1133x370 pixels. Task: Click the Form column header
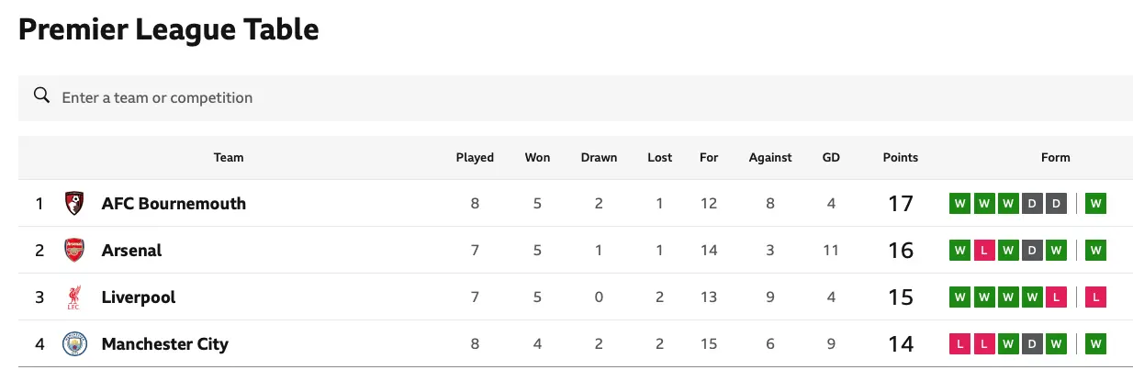pos(1055,157)
